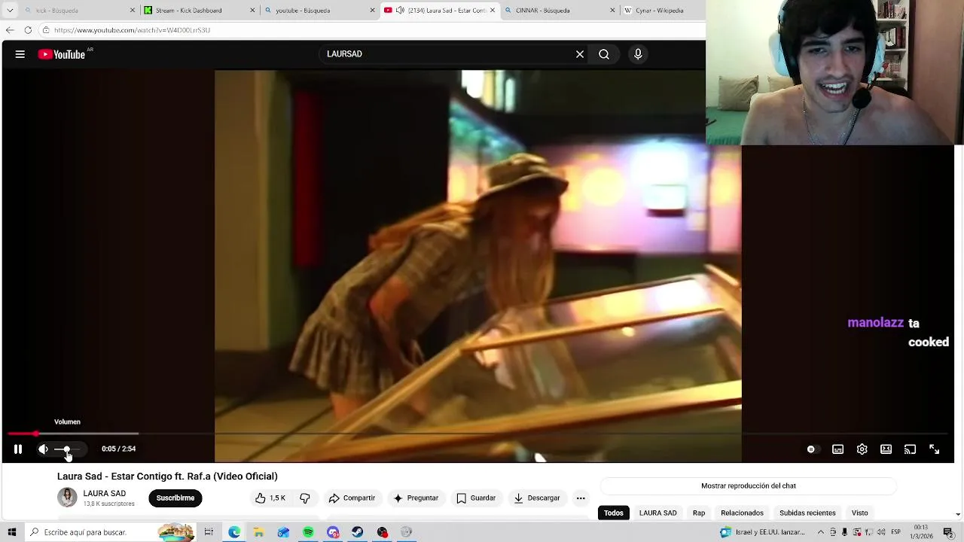Open Spotify from taskbar

308,532
